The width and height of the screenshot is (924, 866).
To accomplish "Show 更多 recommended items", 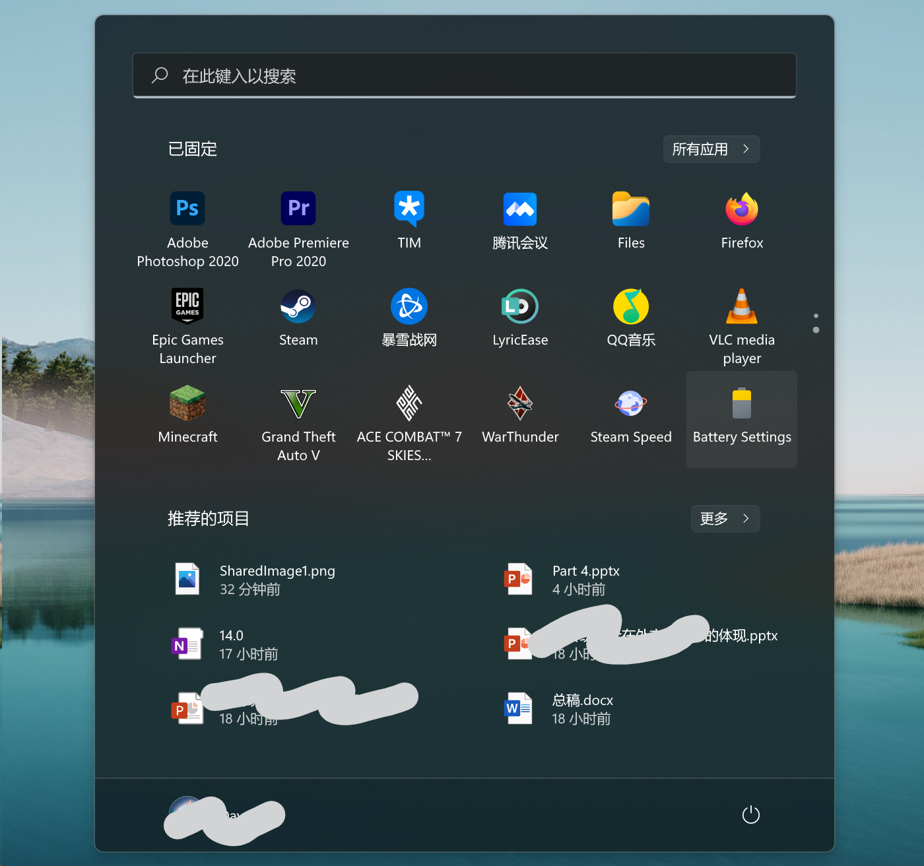I will point(725,519).
